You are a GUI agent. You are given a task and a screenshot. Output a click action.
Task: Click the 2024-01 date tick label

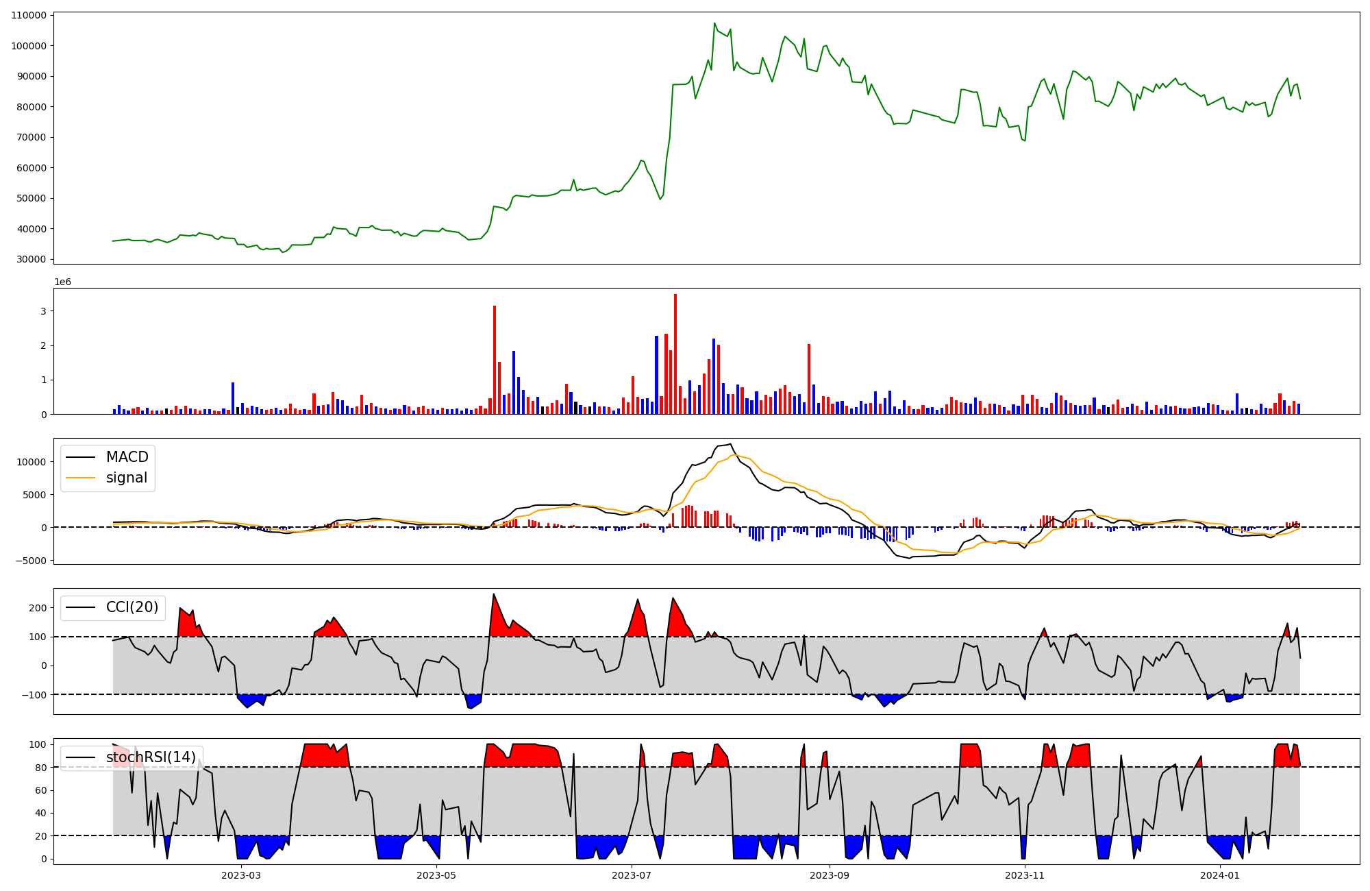click(1220, 875)
